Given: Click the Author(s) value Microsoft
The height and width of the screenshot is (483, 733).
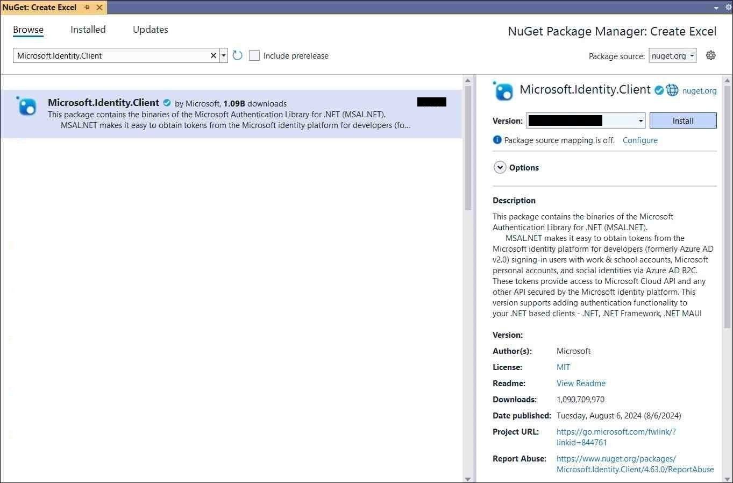Looking at the screenshot, I should click(x=573, y=351).
